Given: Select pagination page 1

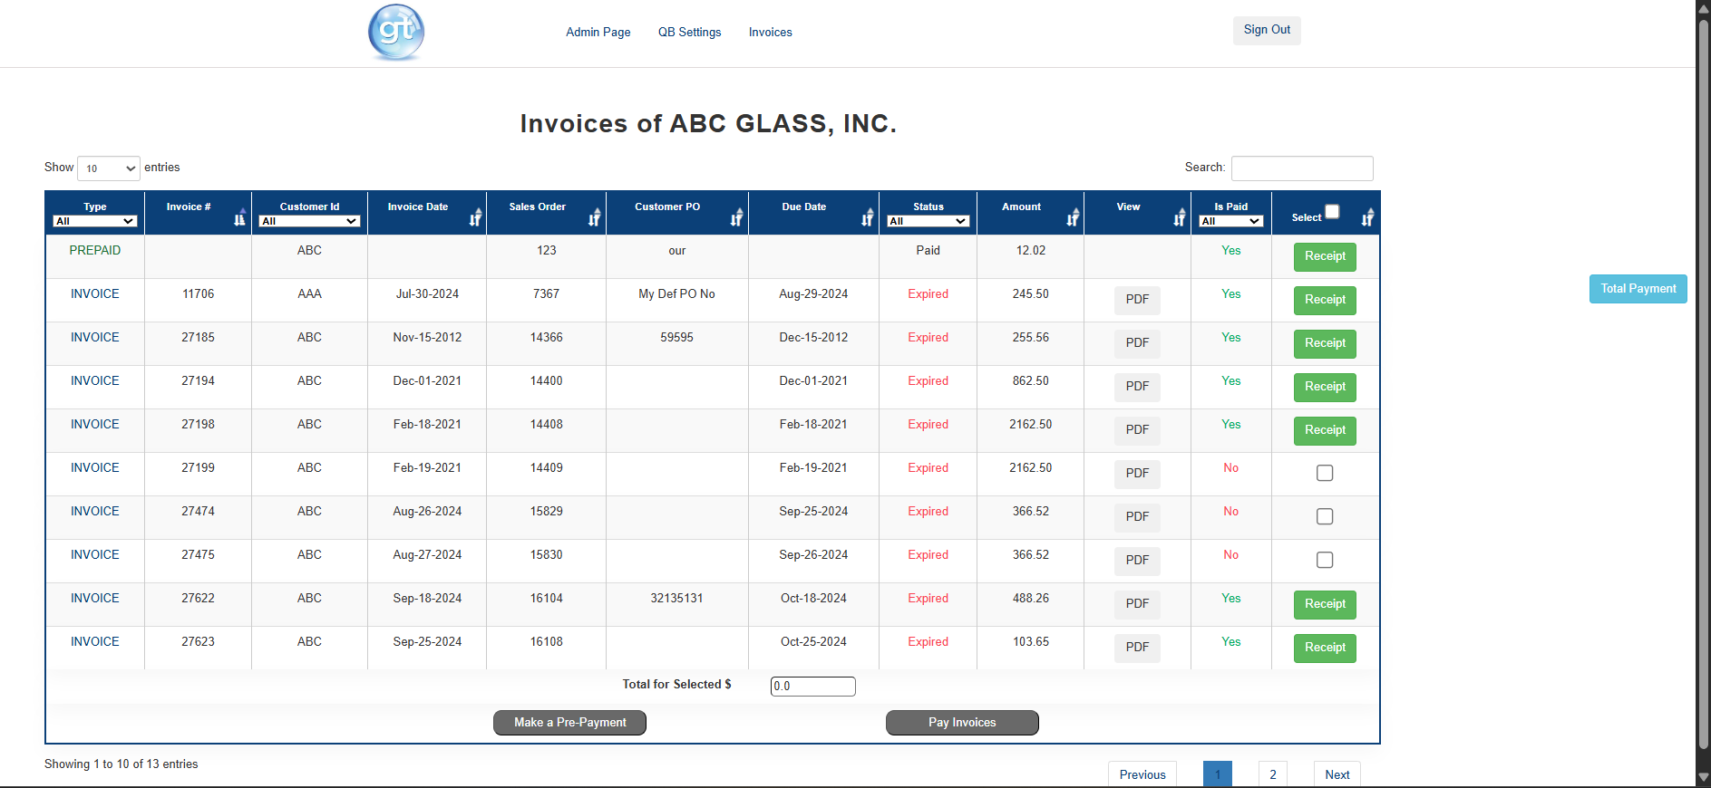Looking at the screenshot, I should (1218, 774).
